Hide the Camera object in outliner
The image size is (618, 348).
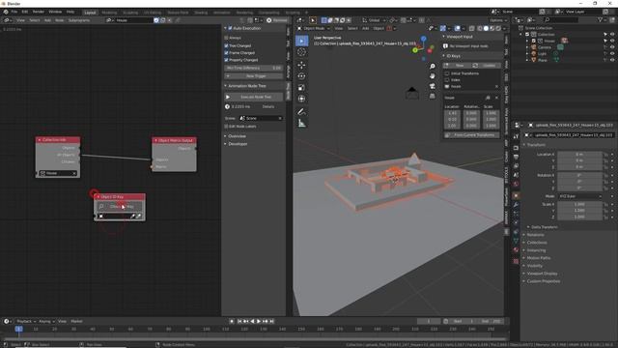tap(612, 47)
